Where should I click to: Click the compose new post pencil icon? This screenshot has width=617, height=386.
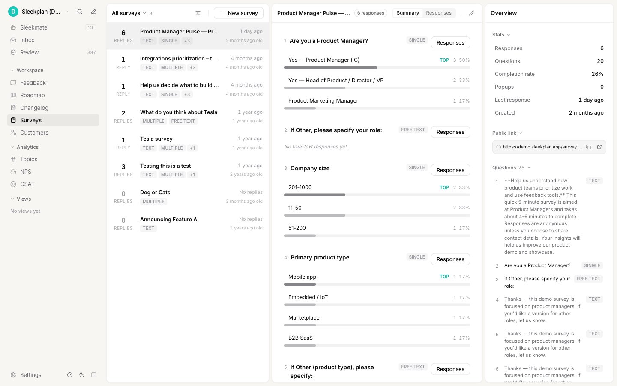click(x=93, y=12)
